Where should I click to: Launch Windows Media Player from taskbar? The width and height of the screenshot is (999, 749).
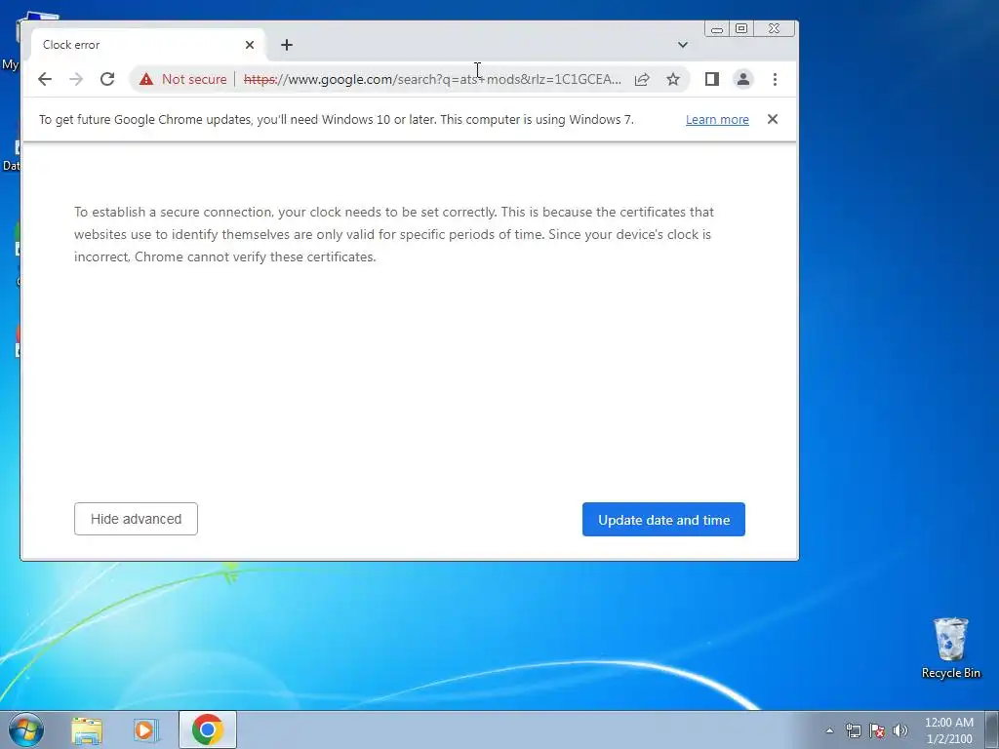click(146, 729)
